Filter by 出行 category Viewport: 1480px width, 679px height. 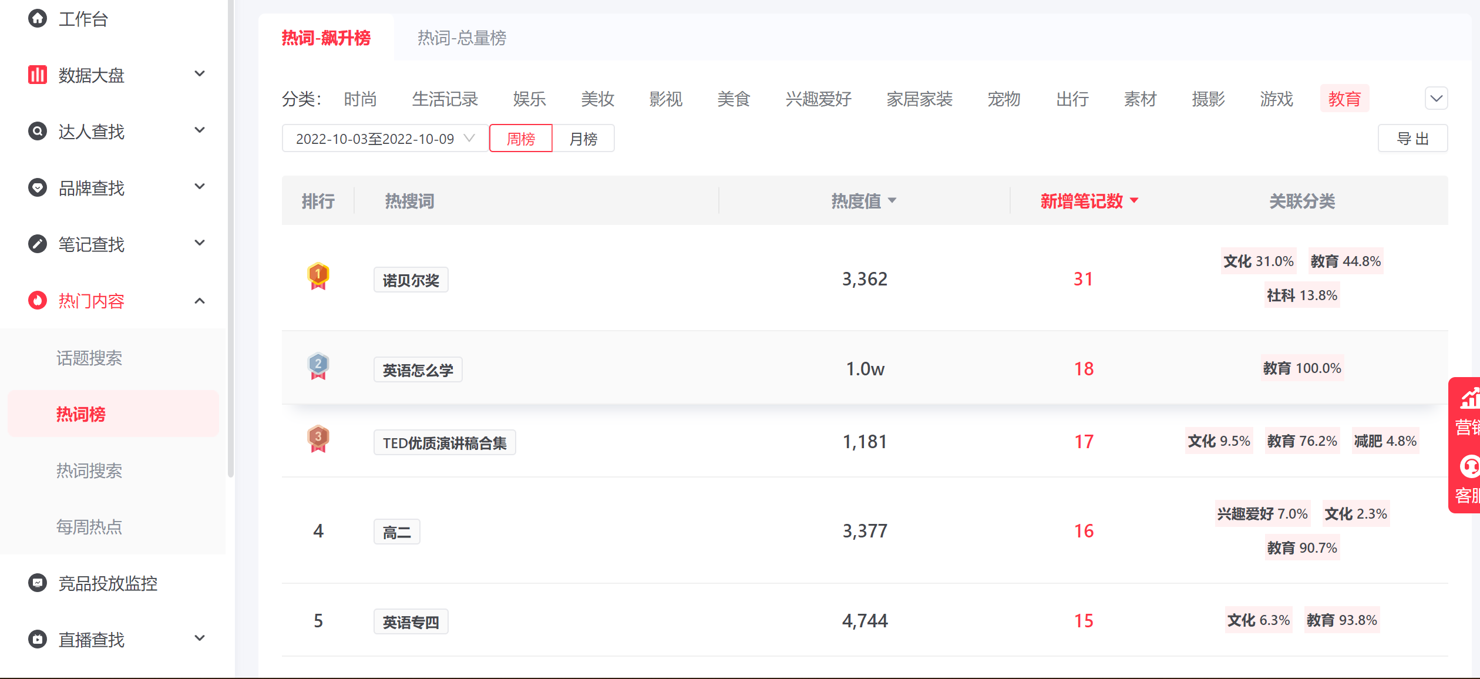(1072, 99)
